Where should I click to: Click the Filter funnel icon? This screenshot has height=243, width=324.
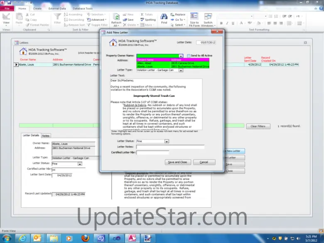[57, 19]
